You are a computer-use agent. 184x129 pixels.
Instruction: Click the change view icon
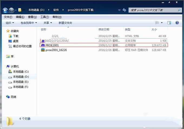157,23
